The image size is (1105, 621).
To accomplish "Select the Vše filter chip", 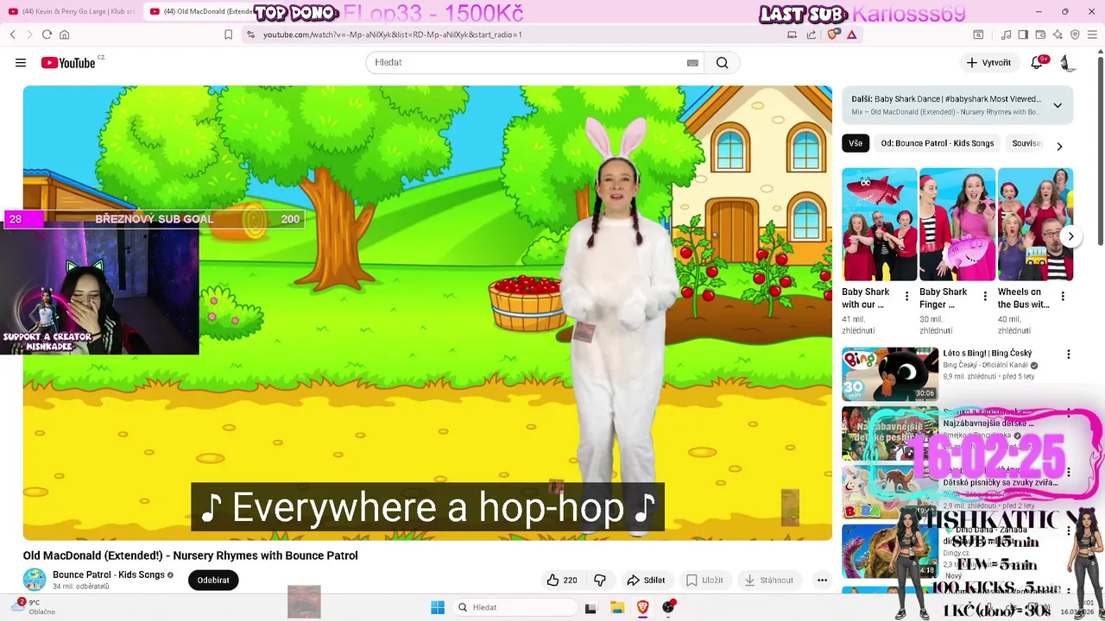I will point(856,143).
